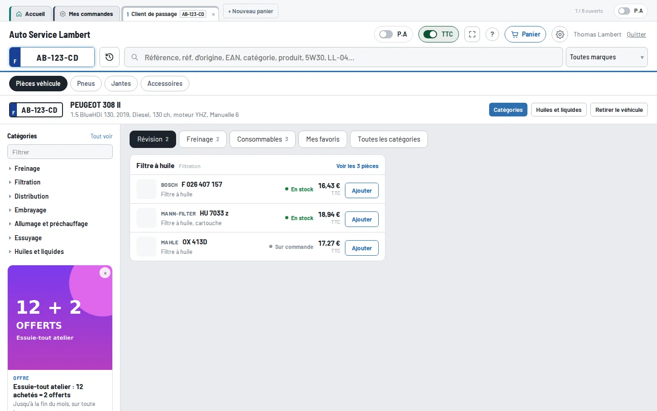Open Voir les 3 pièces link
The width and height of the screenshot is (657, 411).
click(x=357, y=166)
